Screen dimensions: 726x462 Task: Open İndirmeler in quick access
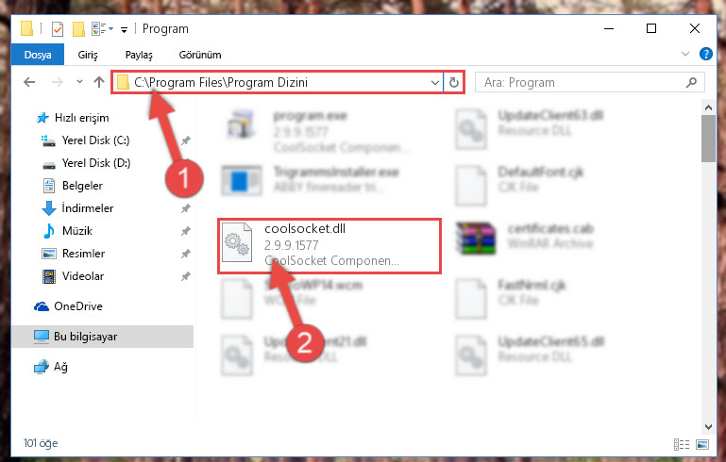pos(88,208)
